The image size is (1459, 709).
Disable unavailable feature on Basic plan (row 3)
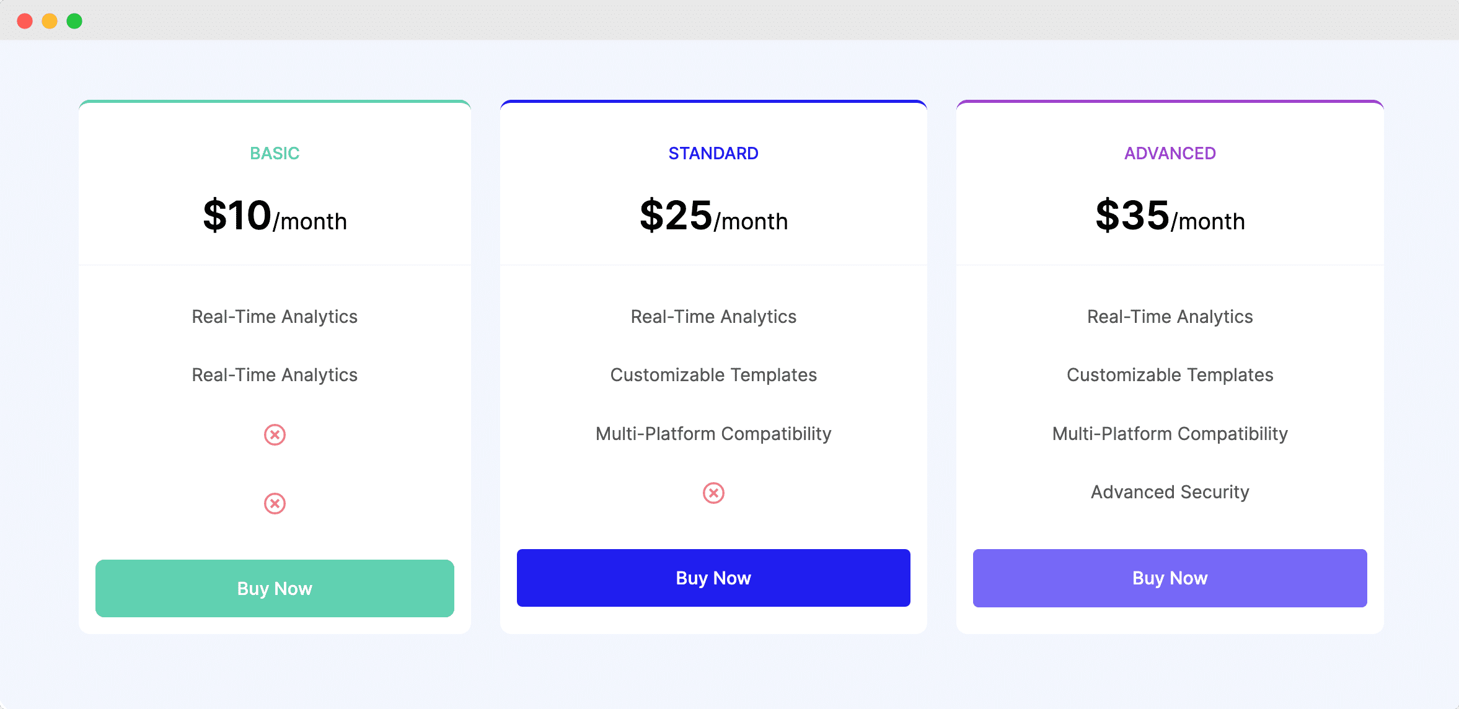273,434
